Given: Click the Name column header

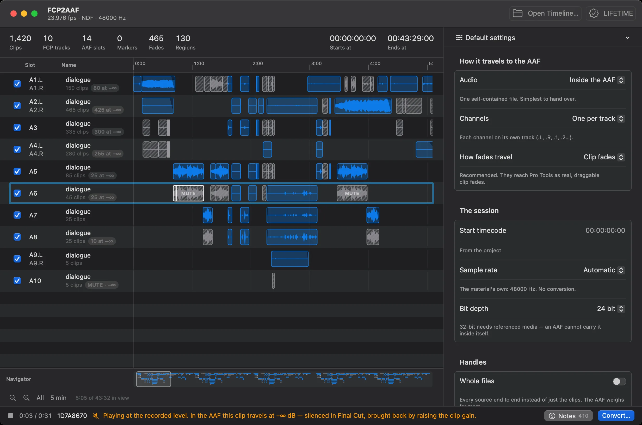Looking at the screenshot, I should [69, 65].
